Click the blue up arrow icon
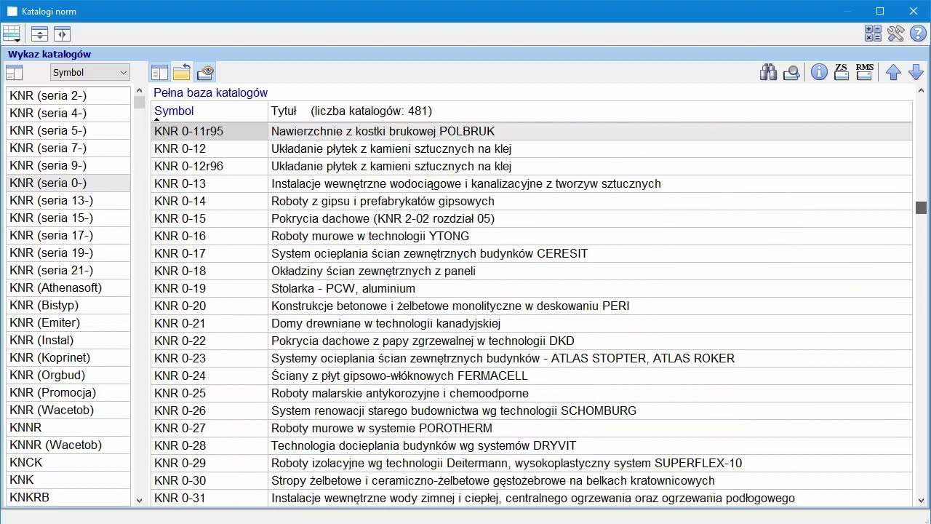This screenshot has height=524, width=931. (893, 72)
